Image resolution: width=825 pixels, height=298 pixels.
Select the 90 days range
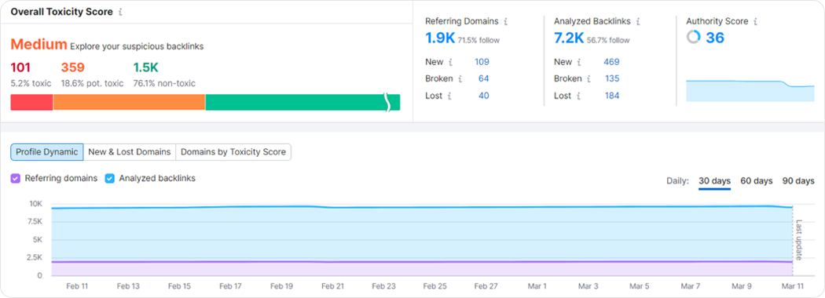[x=798, y=181]
